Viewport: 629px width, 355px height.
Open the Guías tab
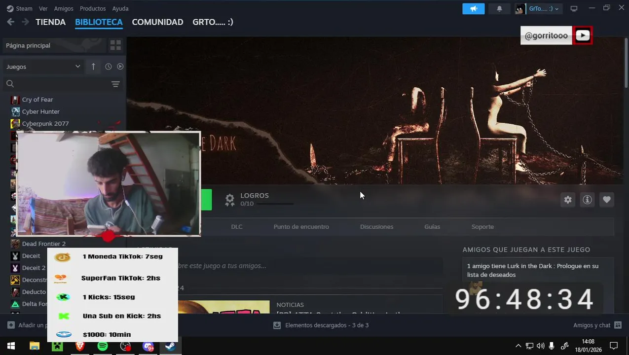(x=432, y=227)
